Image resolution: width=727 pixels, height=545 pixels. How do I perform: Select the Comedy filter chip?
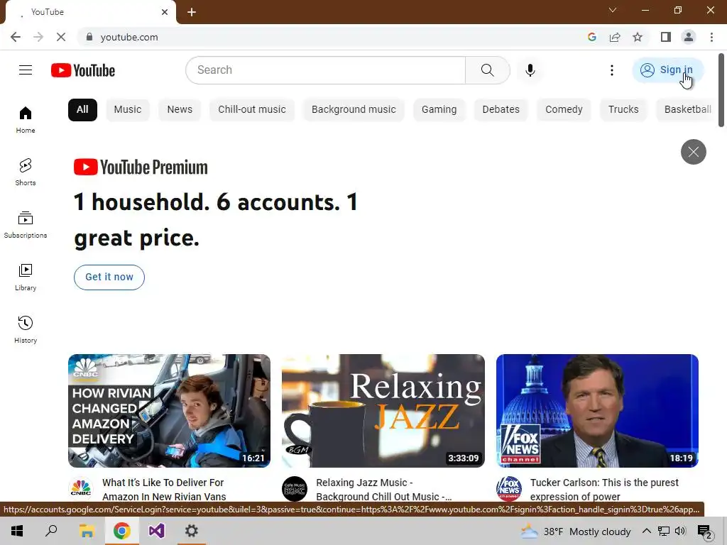pos(564,110)
